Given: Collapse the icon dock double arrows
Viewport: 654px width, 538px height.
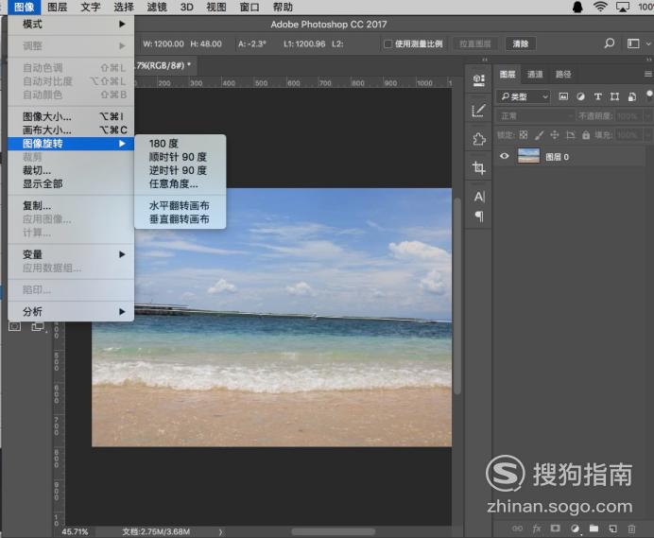Looking at the screenshot, I should coord(485,61).
